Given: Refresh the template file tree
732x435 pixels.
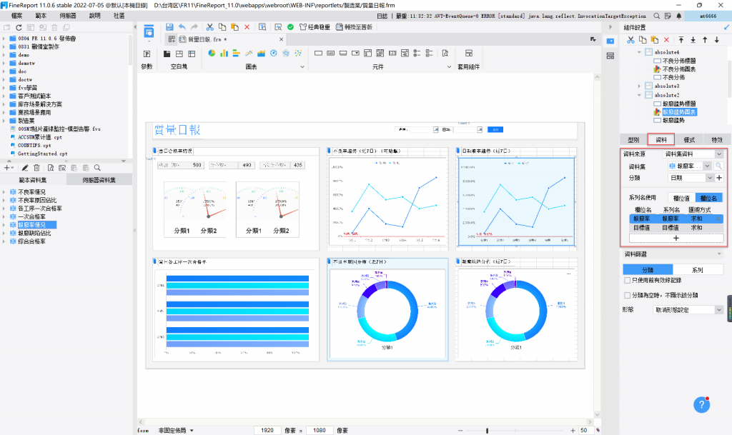Looking at the screenshot, I should (19, 28).
